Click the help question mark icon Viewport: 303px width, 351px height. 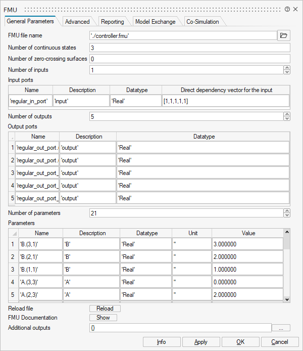pos(287,9)
